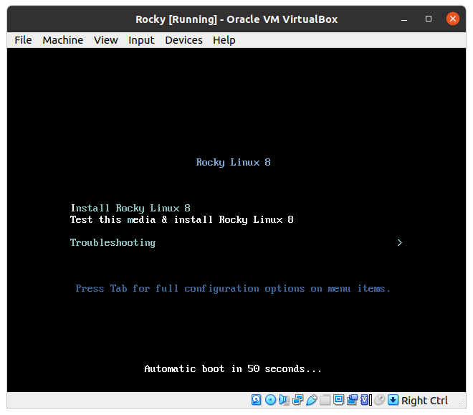Click the window resize grip corner

pos(462,404)
